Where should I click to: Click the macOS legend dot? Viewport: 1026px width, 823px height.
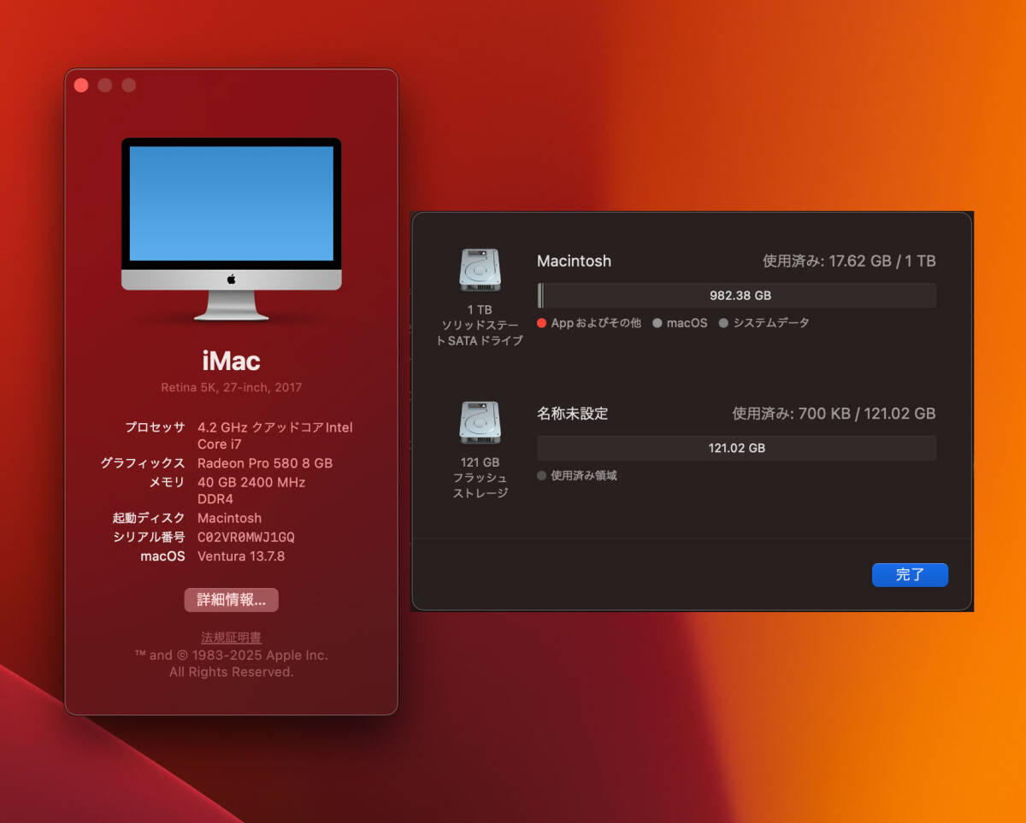657,323
